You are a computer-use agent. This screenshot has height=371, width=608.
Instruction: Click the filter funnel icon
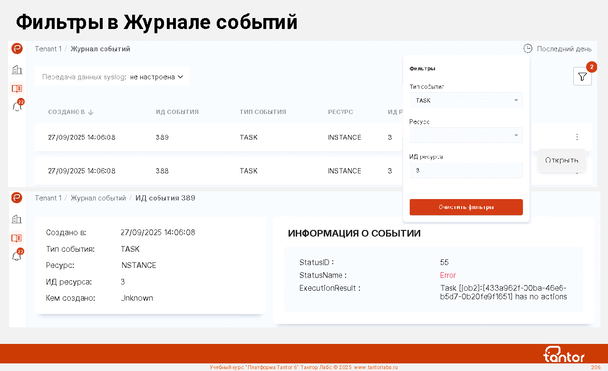[582, 76]
